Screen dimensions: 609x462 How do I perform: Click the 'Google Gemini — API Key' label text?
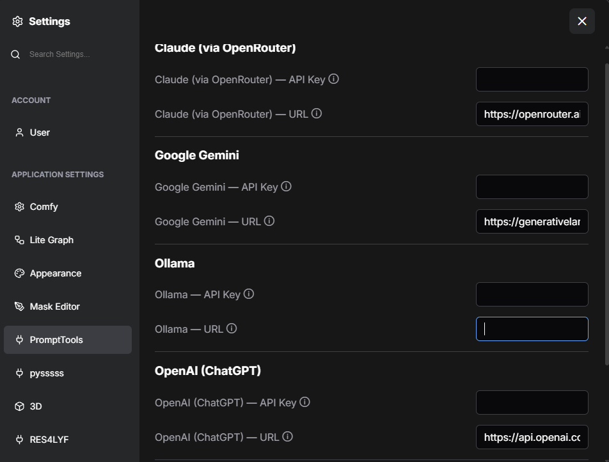click(216, 187)
